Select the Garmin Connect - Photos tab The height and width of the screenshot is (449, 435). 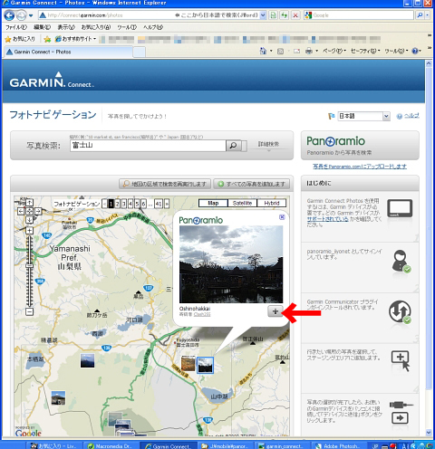pyautogui.click(x=68, y=52)
